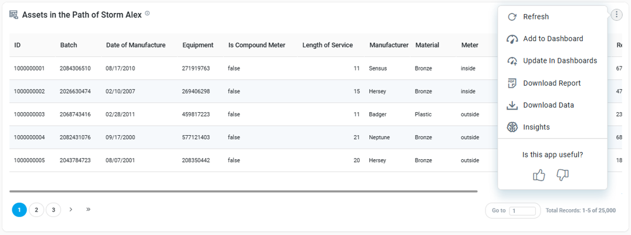Click equipment number 577121403

[x=196, y=137]
